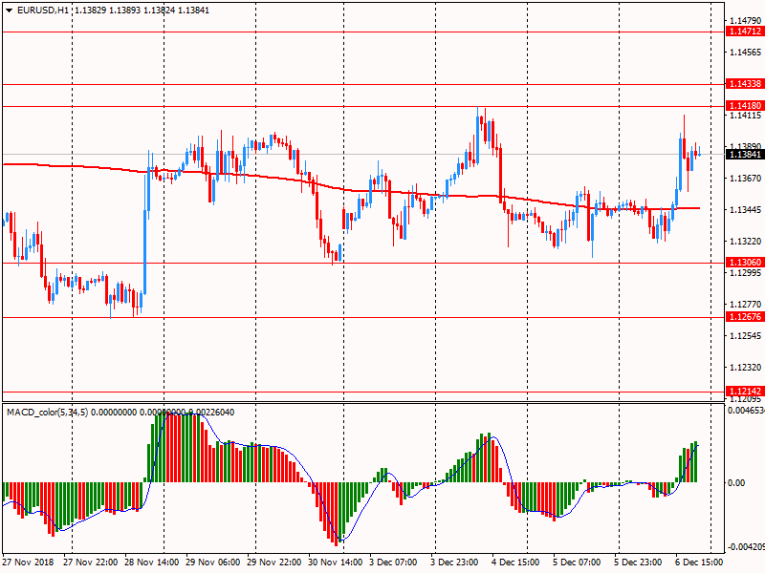Click the 27 Nov 22:00 time label
Image resolution: width=765 pixels, height=573 pixels.
tap(90, 562)
